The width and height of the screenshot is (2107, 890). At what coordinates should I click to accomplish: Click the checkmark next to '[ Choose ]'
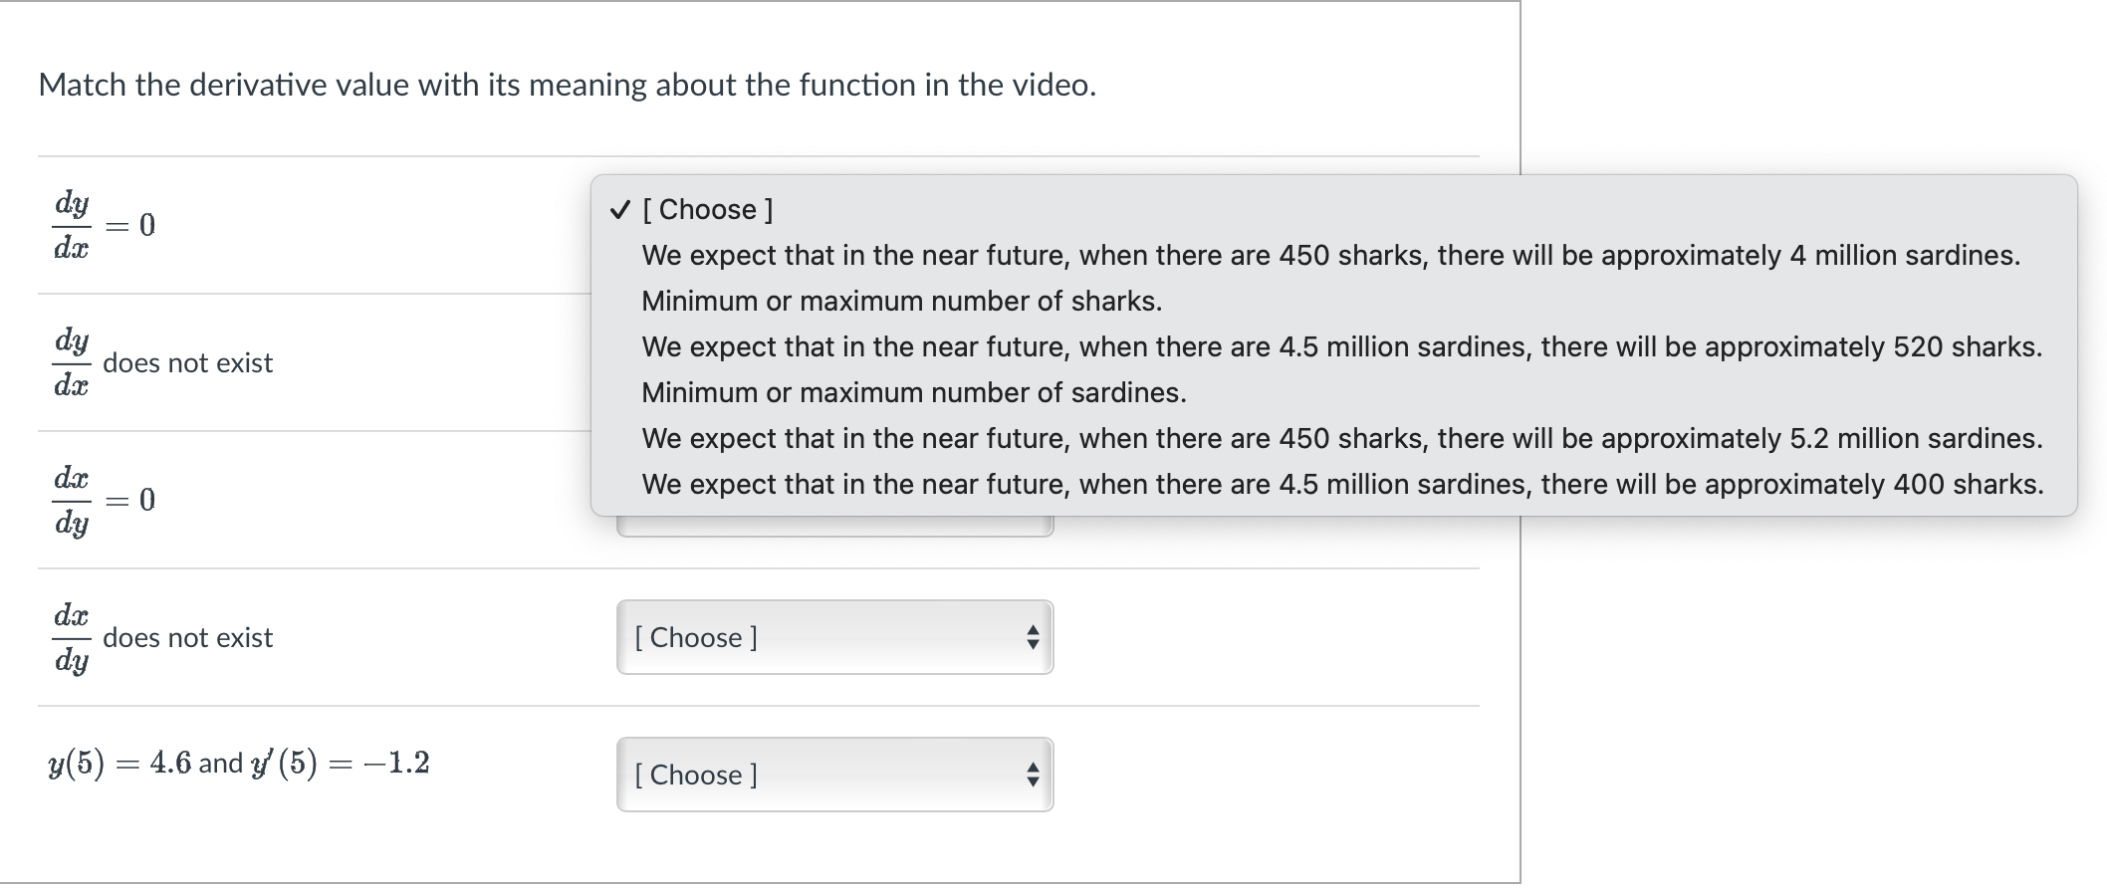[x=619, y=209]
